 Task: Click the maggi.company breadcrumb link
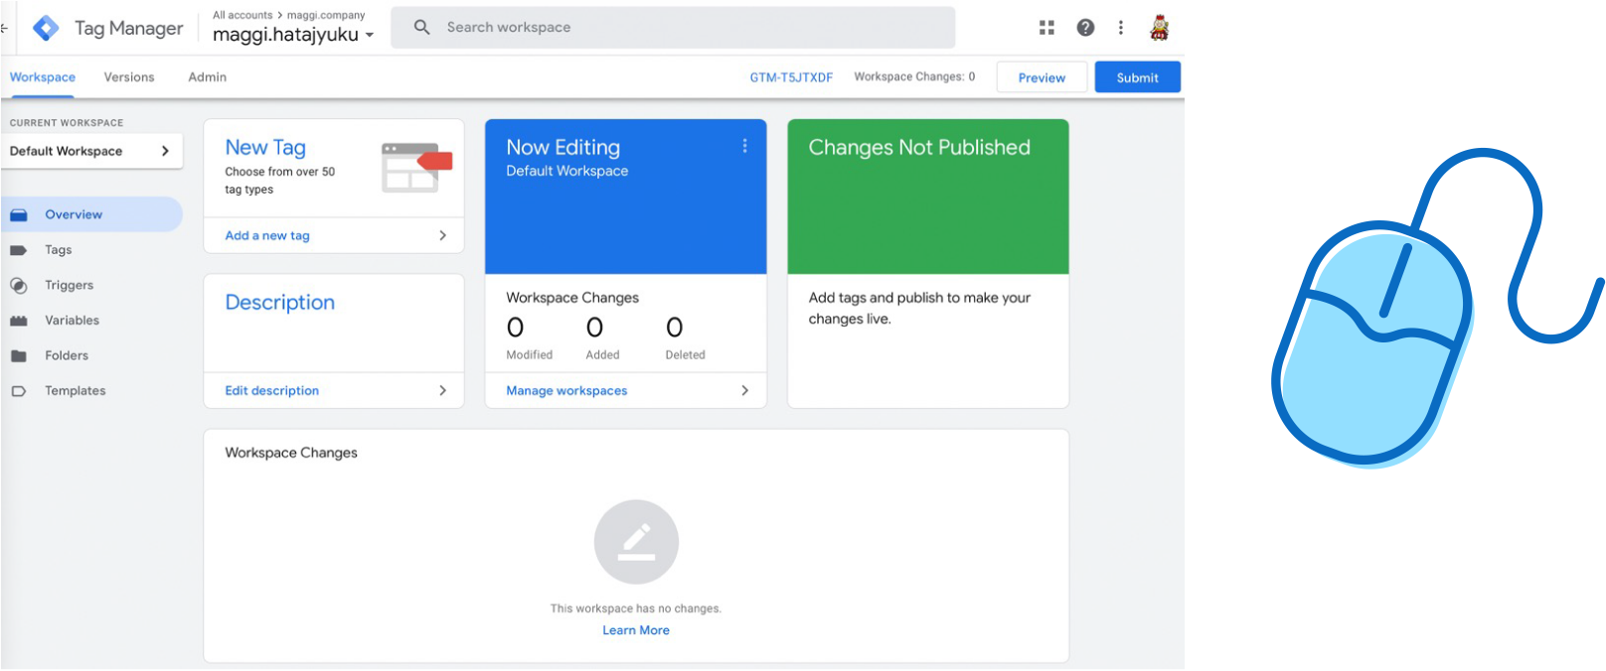pyautogui.click(x=326, y=15)
